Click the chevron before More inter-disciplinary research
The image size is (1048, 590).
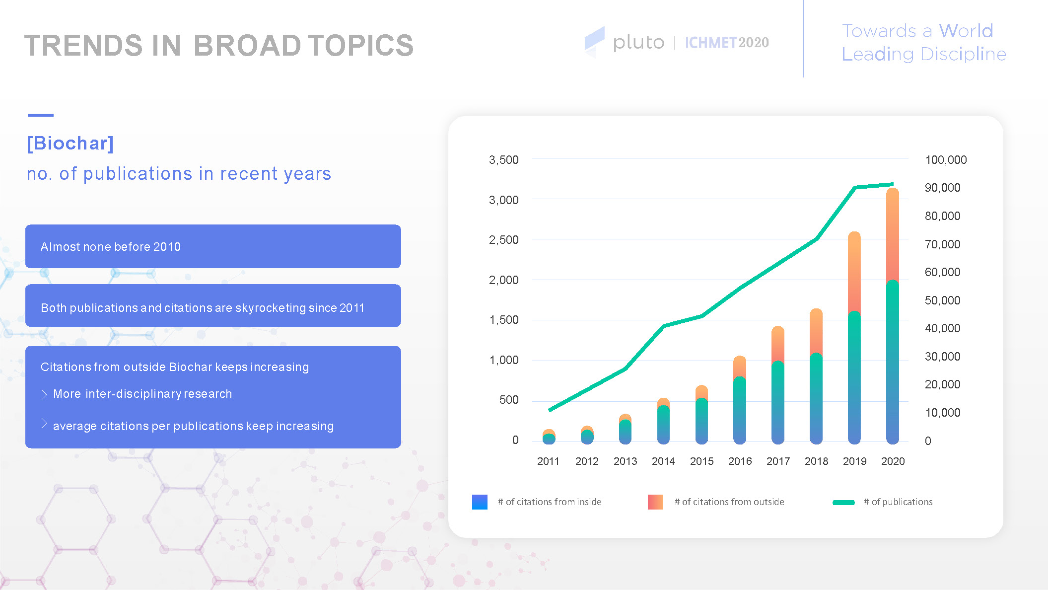coord(44,394)
